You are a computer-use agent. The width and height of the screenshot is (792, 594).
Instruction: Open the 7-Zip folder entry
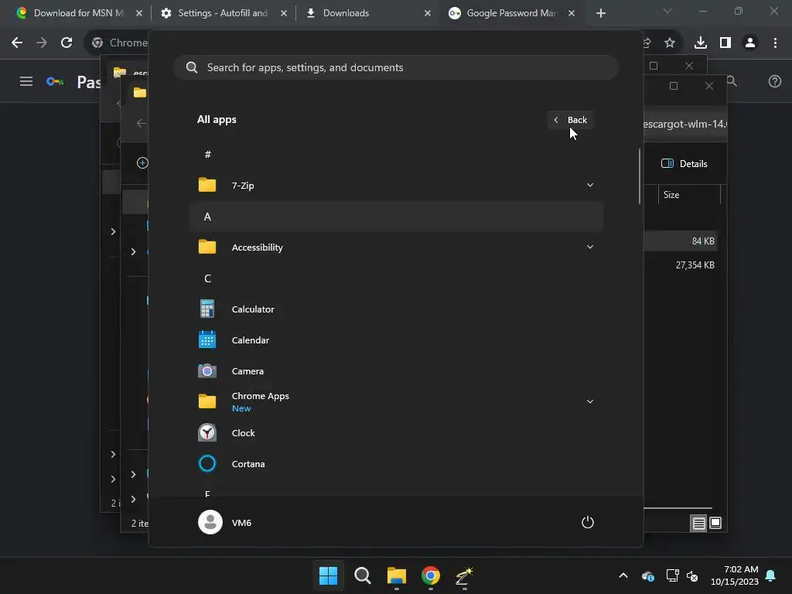click(x=396, y=186)
